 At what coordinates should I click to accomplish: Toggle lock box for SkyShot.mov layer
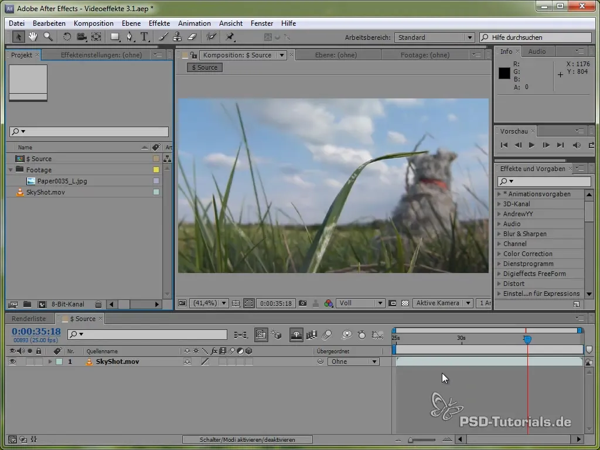tap(39, 362)
